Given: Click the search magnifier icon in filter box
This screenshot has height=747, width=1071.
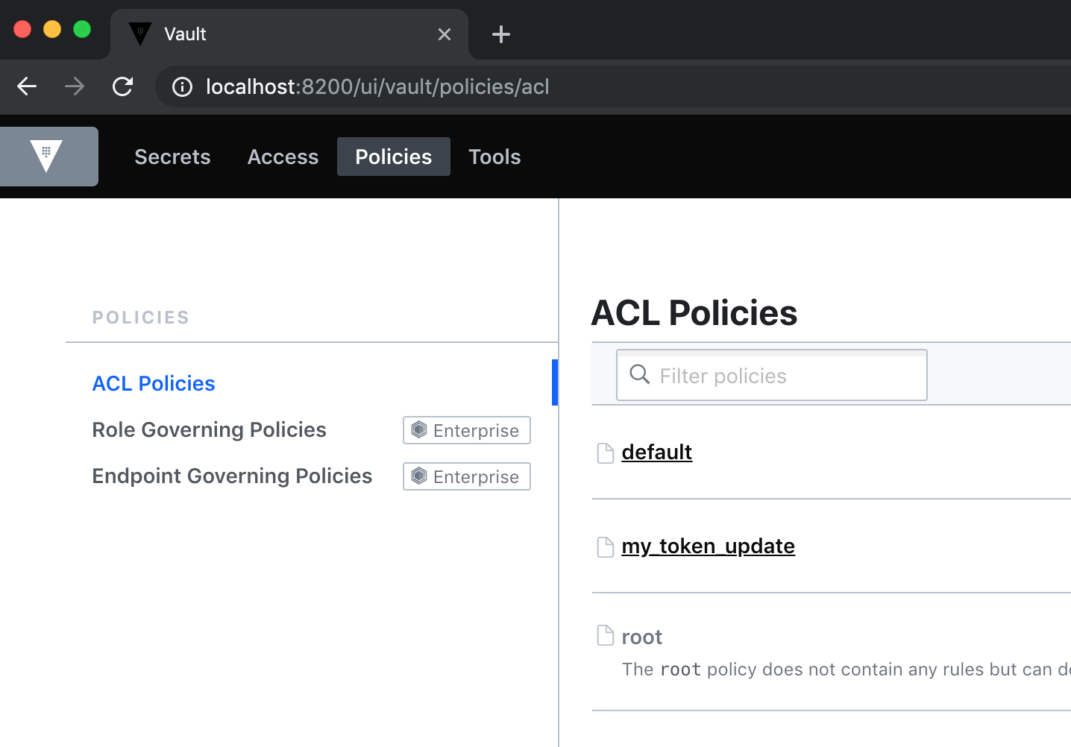Looking at the screenshot, I should 640,374.
